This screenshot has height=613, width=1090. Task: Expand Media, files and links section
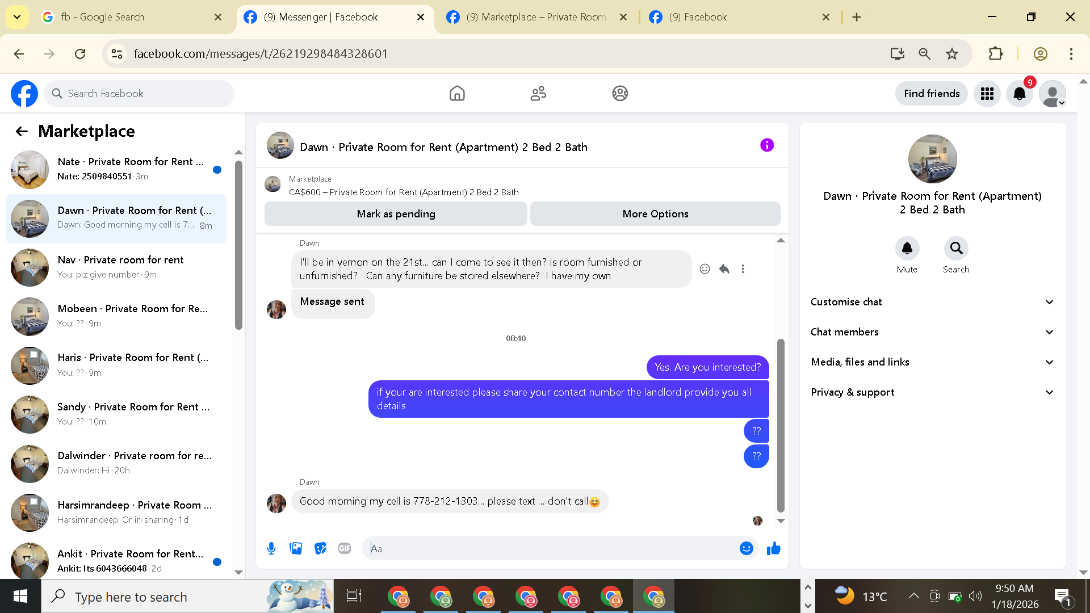[932, 362]
